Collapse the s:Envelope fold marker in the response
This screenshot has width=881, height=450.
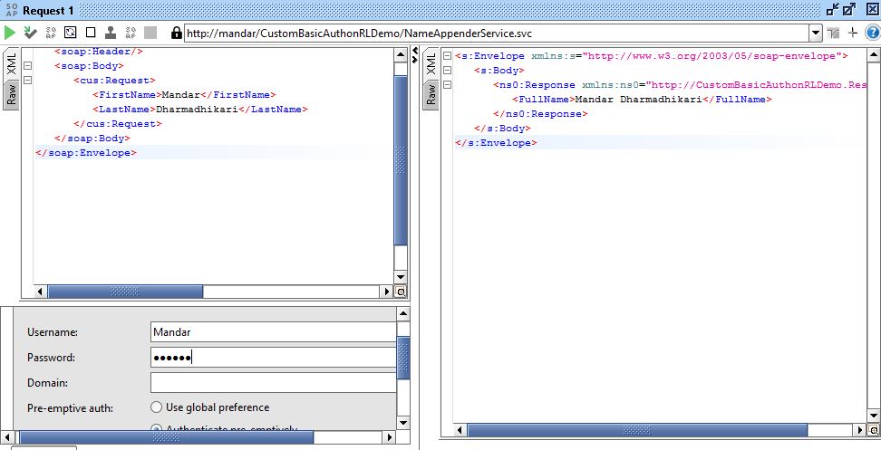pyautogui.click(x=447, y=55)
